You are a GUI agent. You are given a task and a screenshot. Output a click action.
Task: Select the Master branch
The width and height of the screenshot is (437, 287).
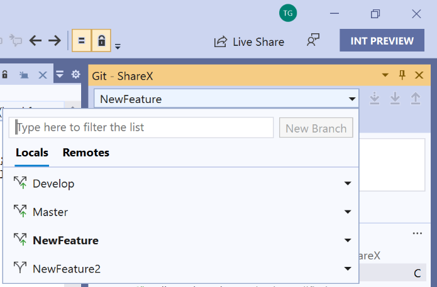[x=180, y=212]
